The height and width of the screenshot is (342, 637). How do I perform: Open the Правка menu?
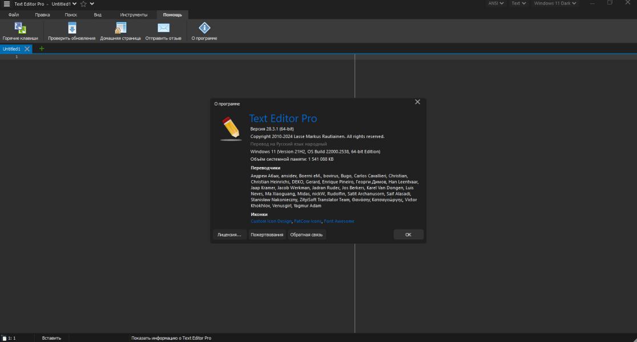(x=42, y=15)
